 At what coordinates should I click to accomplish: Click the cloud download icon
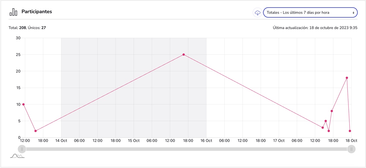click(258, 13)
